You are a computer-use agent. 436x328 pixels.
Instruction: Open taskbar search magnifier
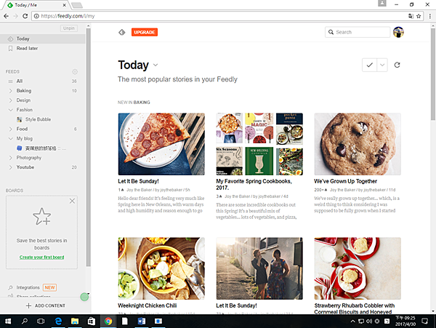[x=25, y=321]
